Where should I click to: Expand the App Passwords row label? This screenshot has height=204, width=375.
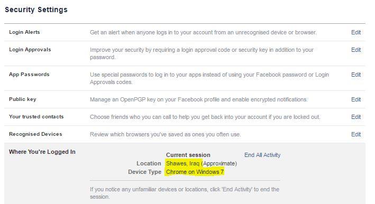pos(29,75)
